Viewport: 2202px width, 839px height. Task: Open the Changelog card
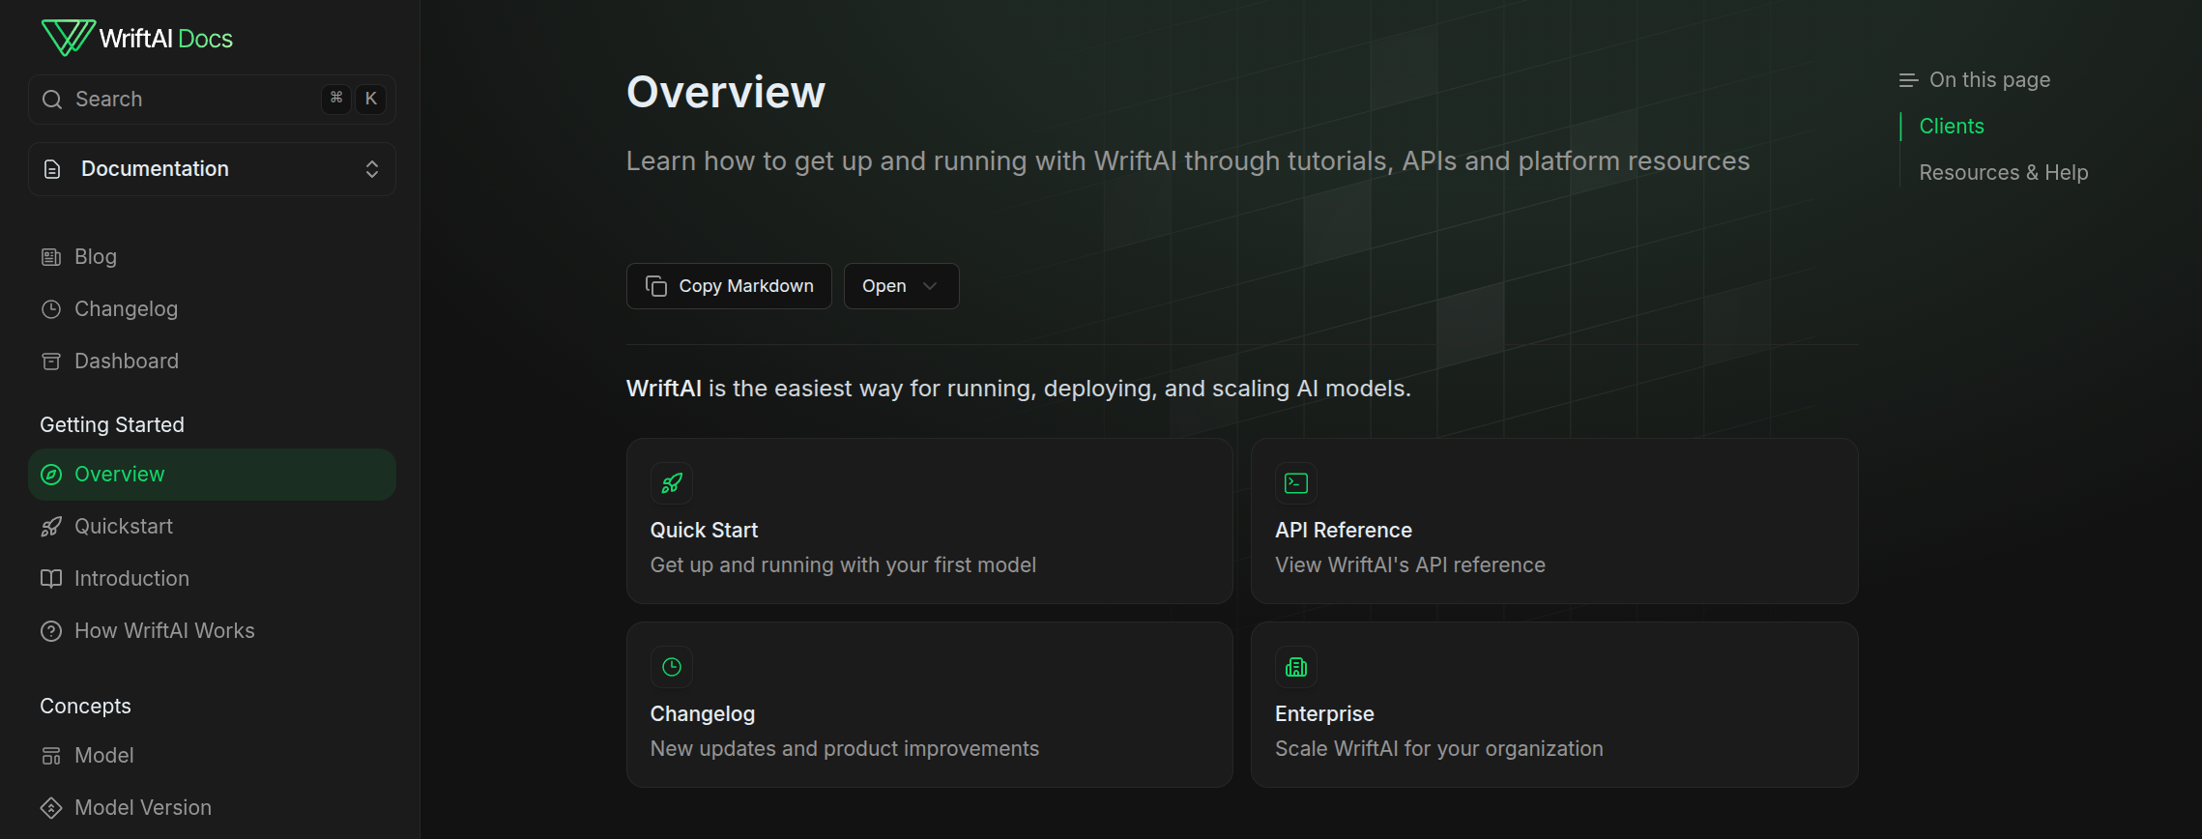pyautogui.click(x=930, y=705)
